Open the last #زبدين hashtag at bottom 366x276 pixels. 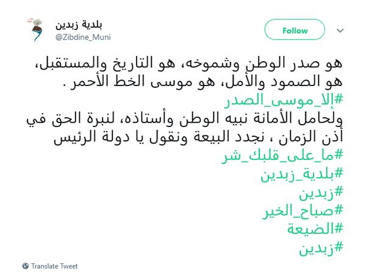coord(321,248)
